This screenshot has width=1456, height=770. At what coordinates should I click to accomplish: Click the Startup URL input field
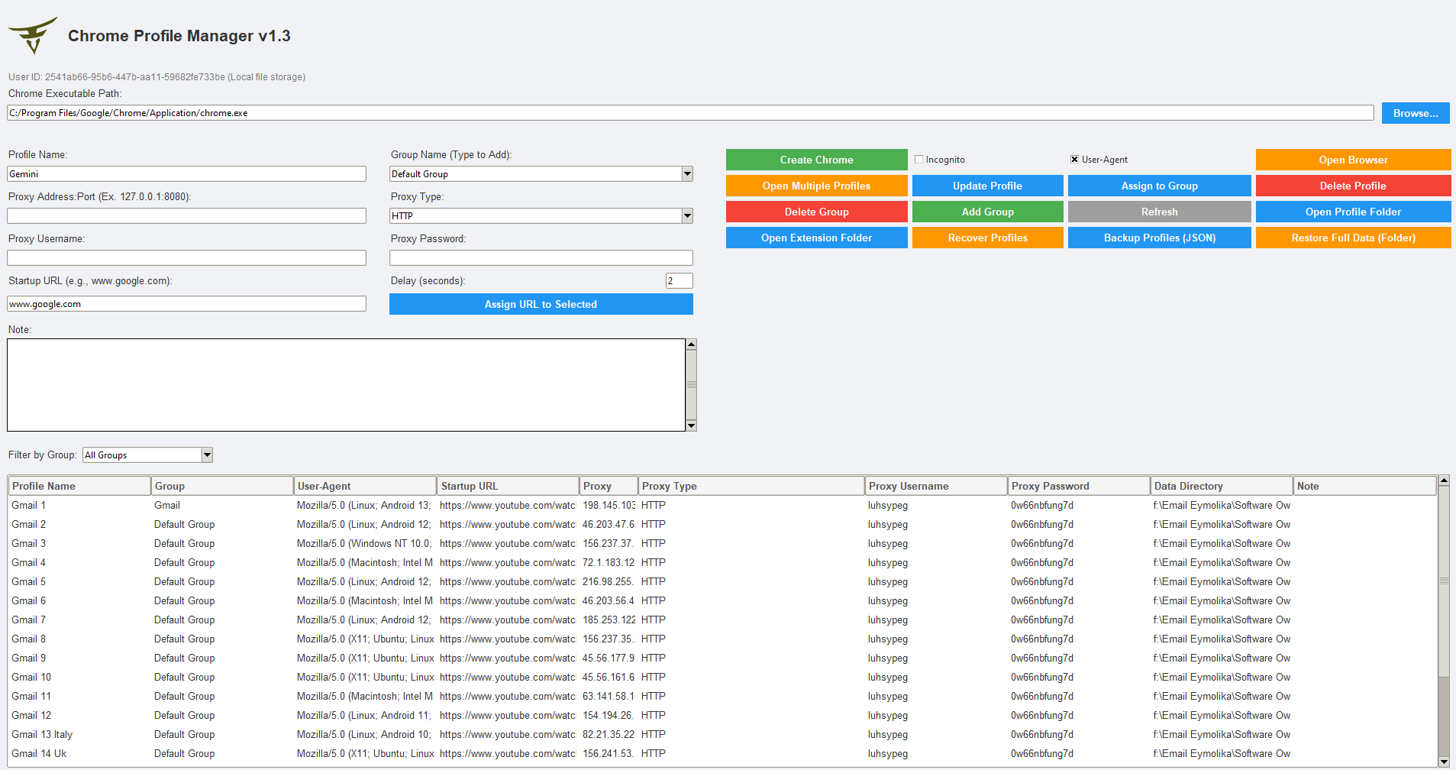click(186, 304)
